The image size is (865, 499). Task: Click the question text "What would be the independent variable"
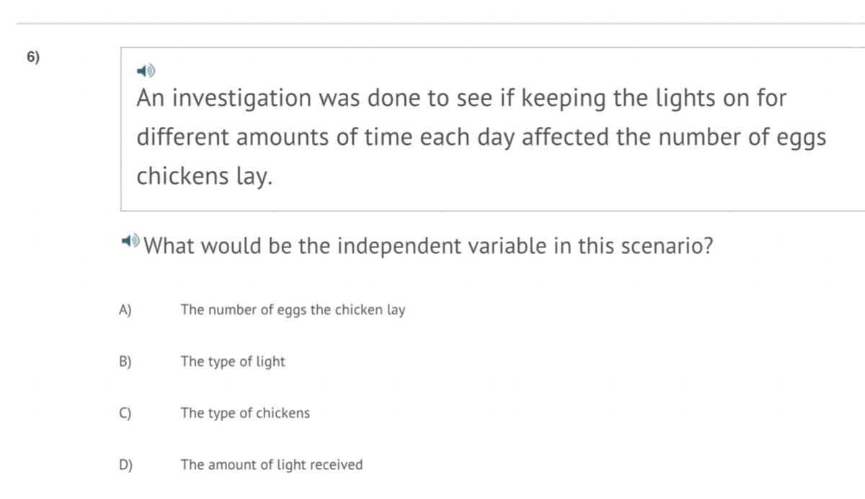click(x=428, y=247)
